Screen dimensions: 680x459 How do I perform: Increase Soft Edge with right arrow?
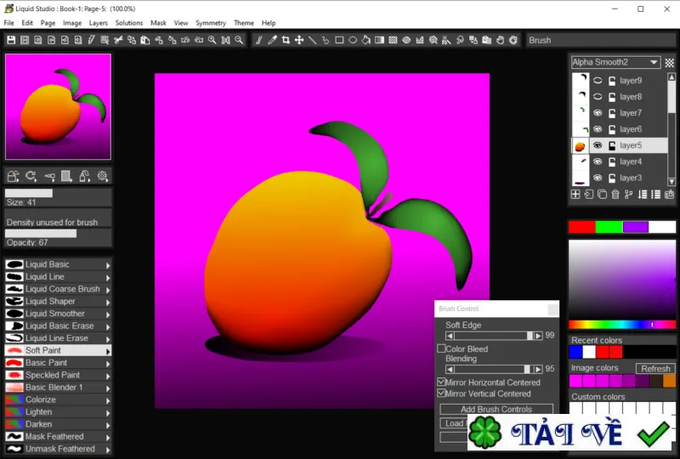[538, 336]
